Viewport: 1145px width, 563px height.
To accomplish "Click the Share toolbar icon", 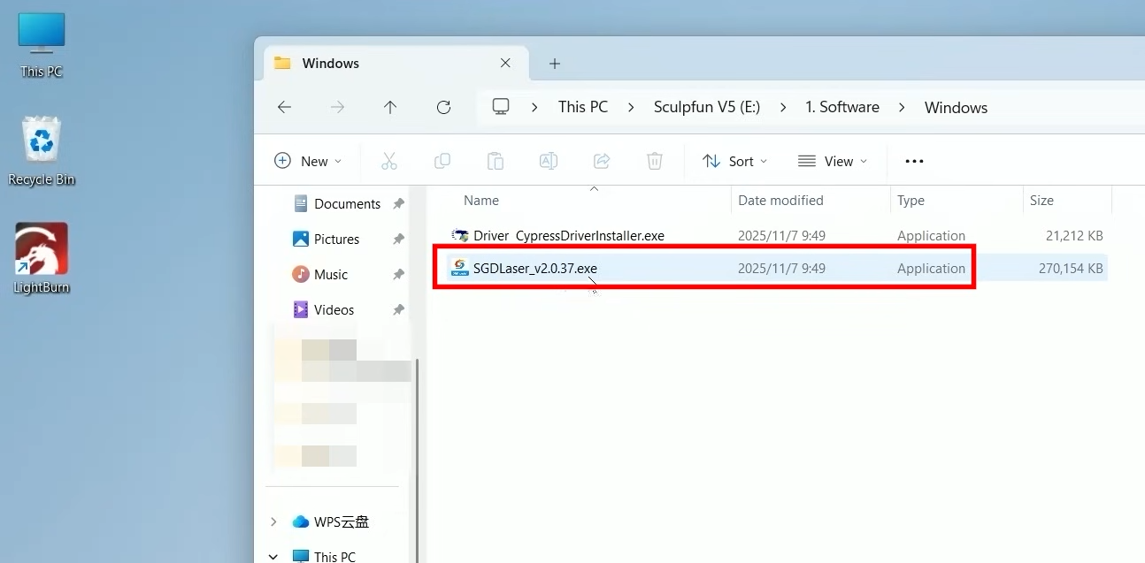I will (x=602, y=161).
